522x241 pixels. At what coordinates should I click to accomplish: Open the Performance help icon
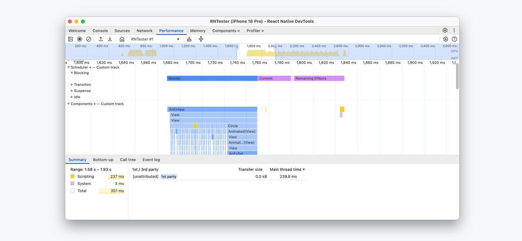(455, 39)
